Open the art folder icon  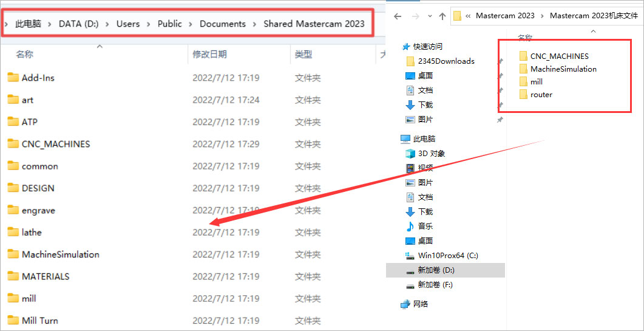(13, 100)
